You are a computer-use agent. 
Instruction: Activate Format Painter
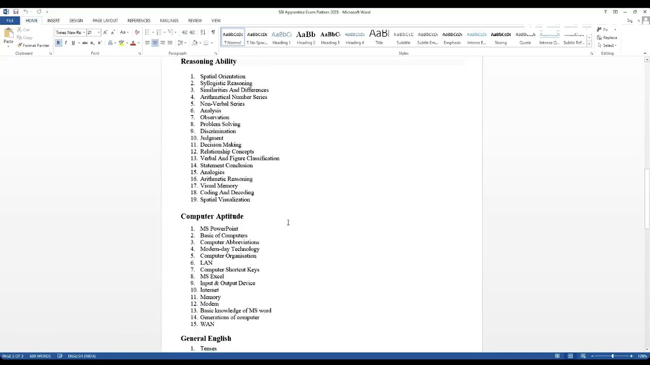coord(33,45)
